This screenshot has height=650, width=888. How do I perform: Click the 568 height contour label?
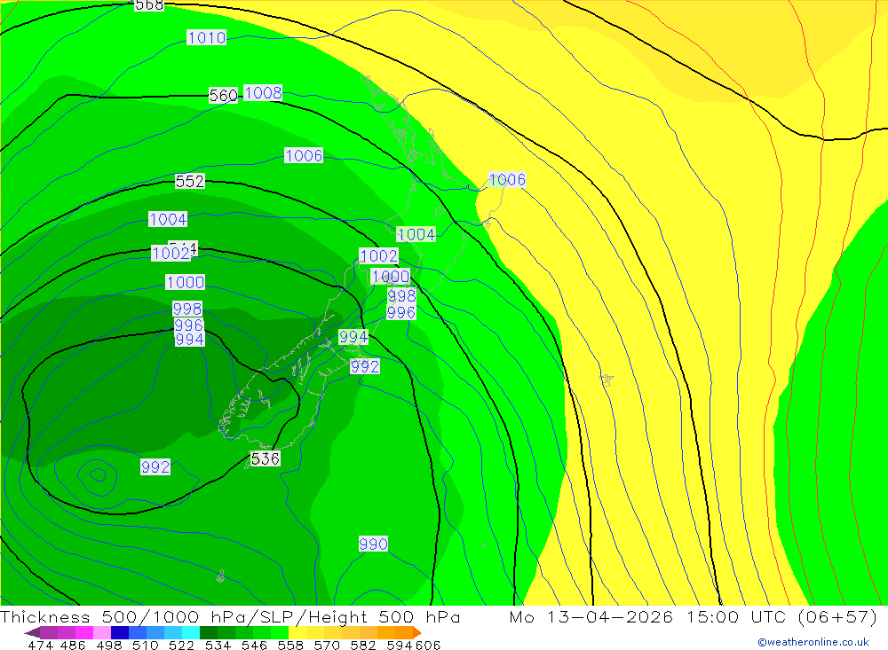pos(149,5)
